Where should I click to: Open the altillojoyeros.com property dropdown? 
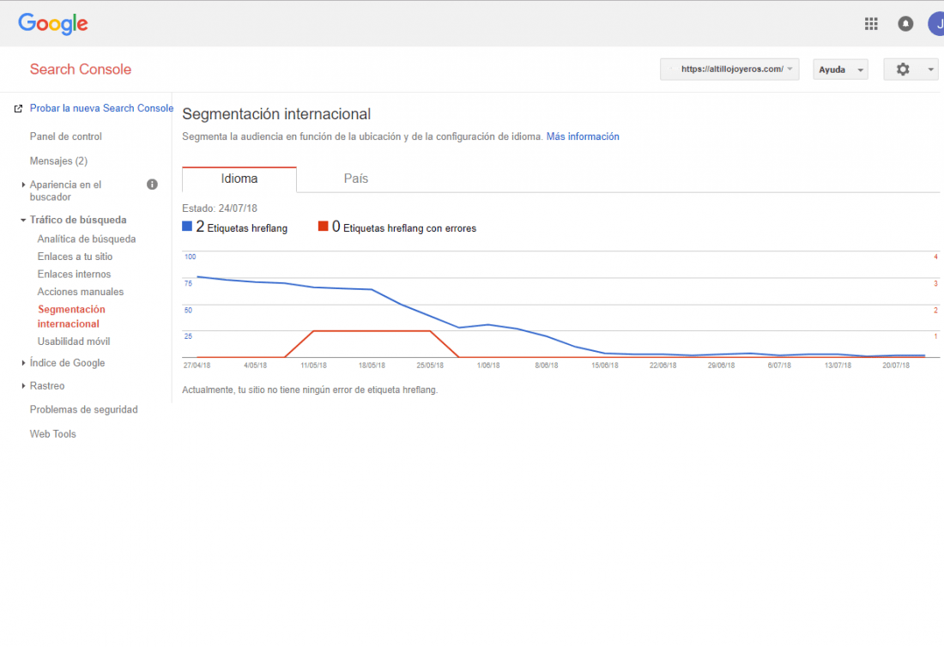point(729,70)
